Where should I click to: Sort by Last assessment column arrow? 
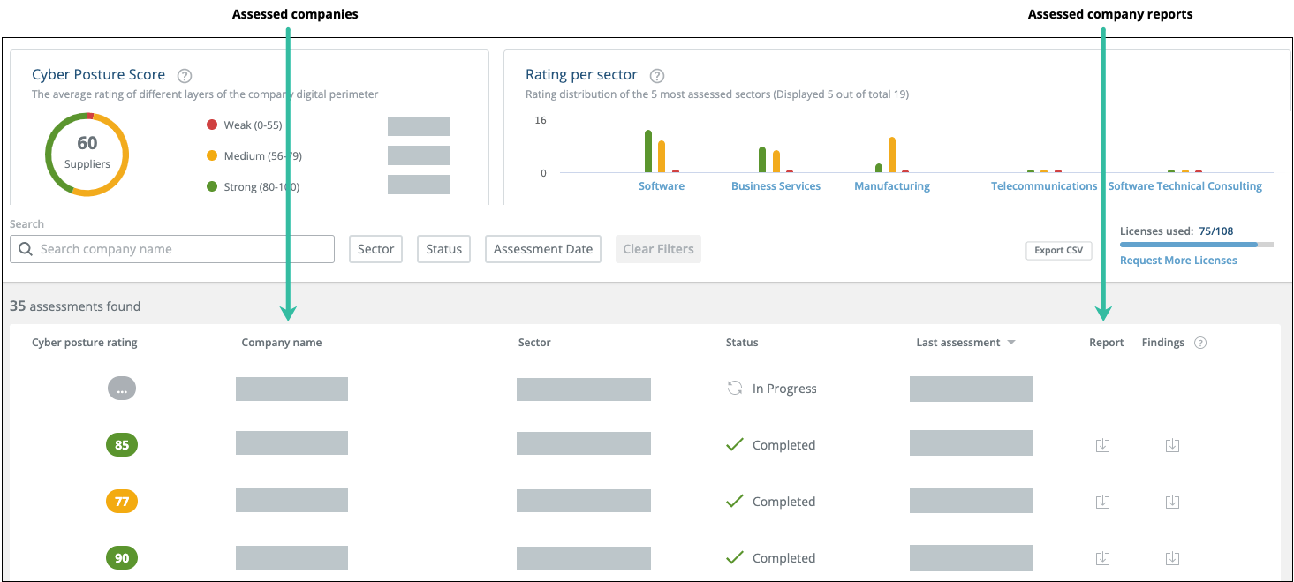(1010, 343)
